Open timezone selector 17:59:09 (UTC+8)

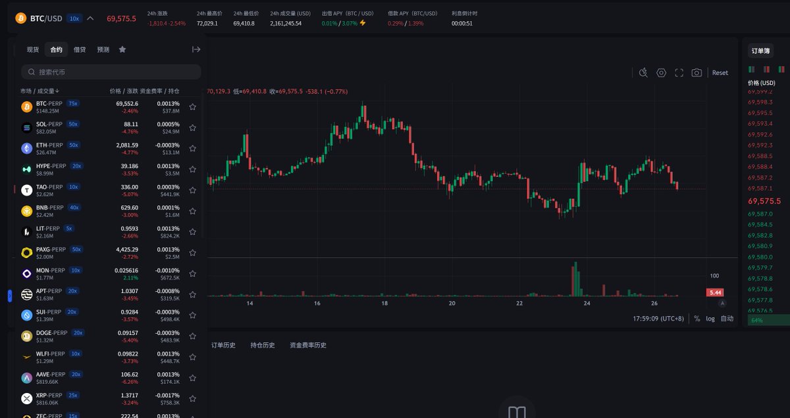[658, 319]
